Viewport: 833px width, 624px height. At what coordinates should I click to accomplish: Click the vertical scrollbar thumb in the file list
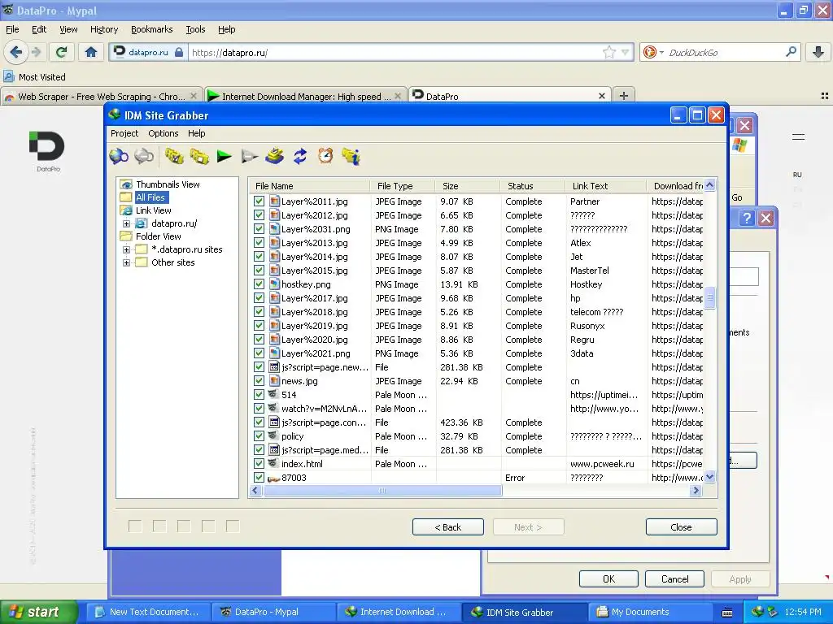click(x=709, y=297)
